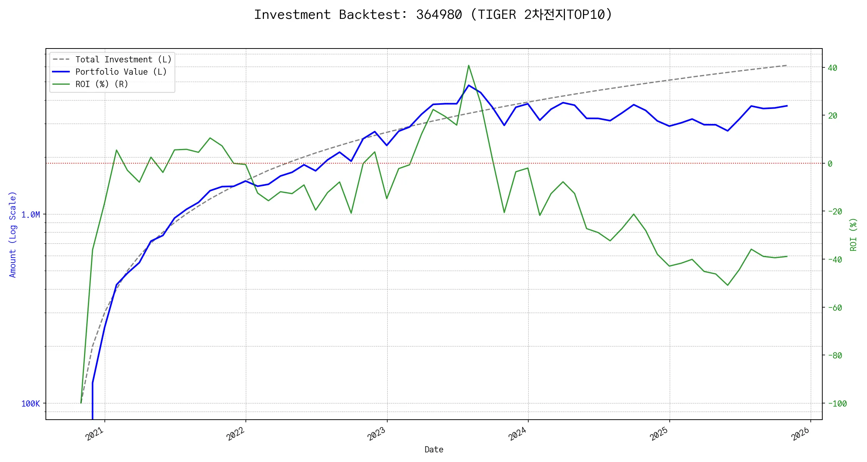This screenshot has height=462, width=867.
Task: Click the gray dashed legend line sample
Action: [x=61, y=60]
